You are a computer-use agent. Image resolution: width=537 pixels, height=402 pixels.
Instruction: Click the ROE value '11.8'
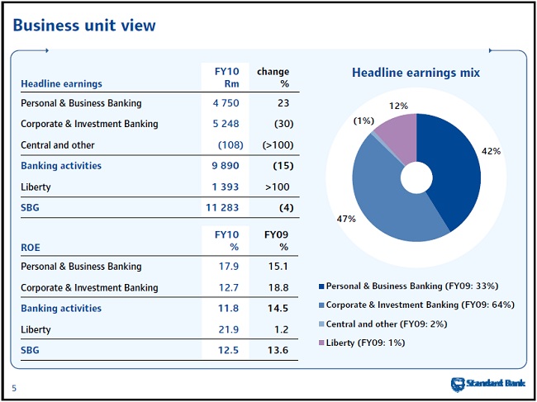(229, 308)
